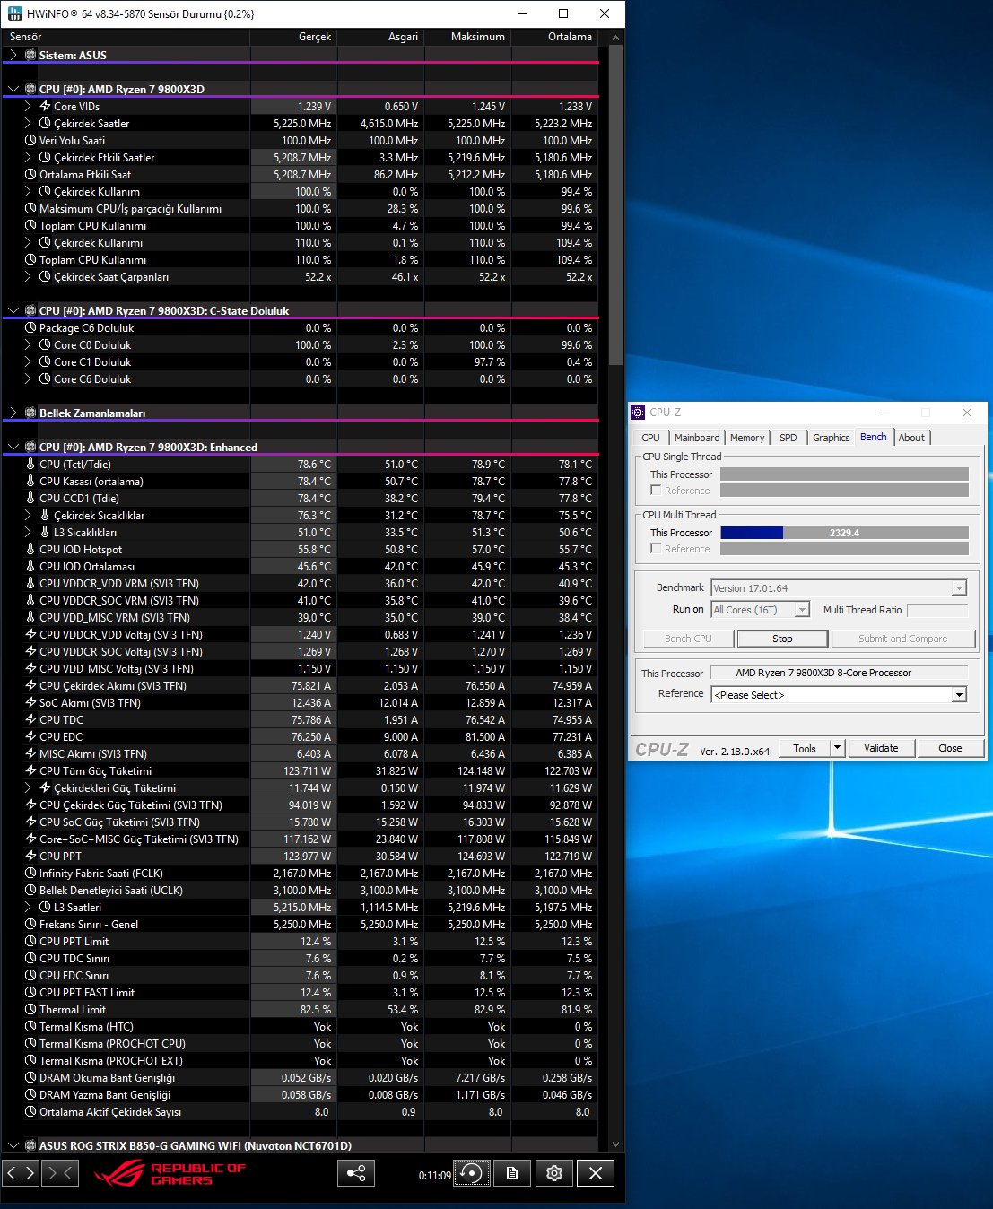Open the Tools dropdown arrow in CPU-Z
The width and height of the screenshot is (993, 1209).
tap(837, 748)
